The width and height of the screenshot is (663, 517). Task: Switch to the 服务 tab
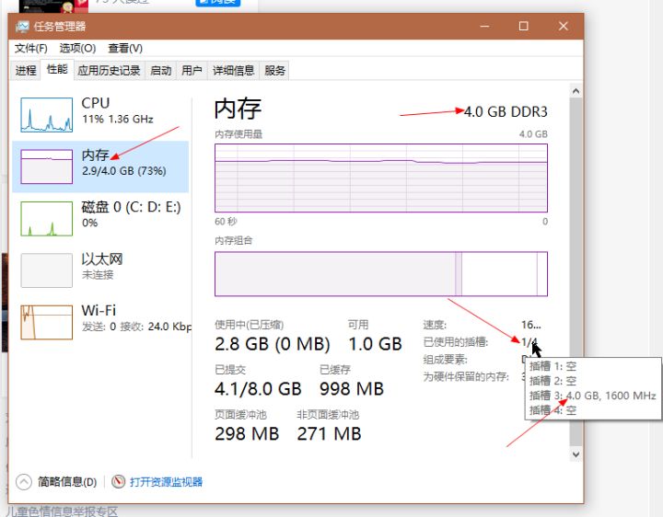(274, 70)
